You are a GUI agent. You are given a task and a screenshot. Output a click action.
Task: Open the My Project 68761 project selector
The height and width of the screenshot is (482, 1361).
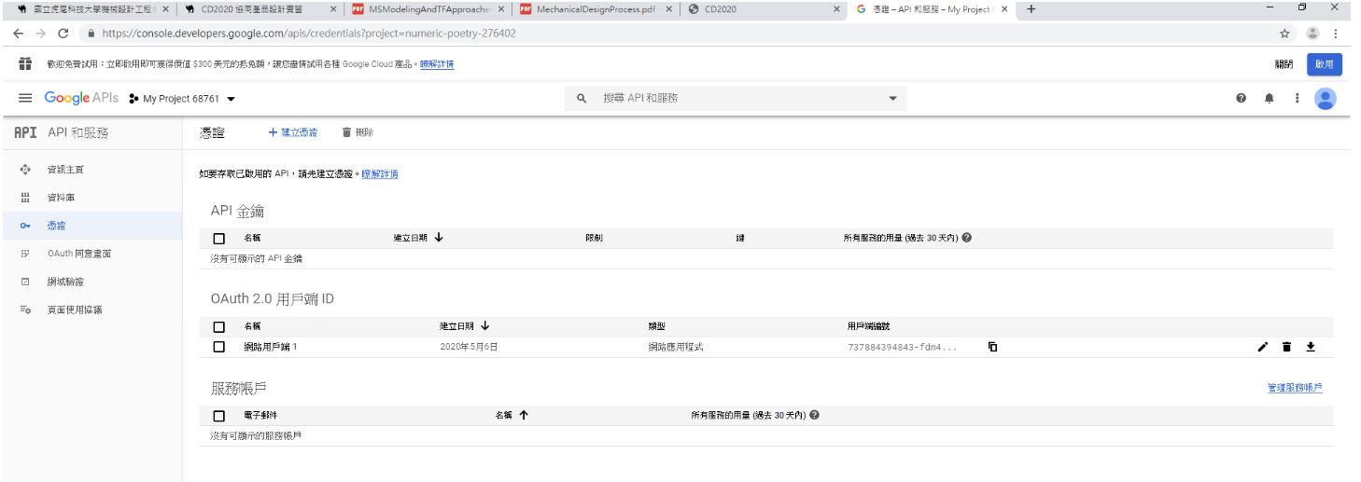181,99
